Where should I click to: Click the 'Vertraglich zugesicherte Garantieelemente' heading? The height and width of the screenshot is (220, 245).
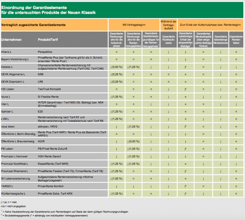[x=33, y=25]
